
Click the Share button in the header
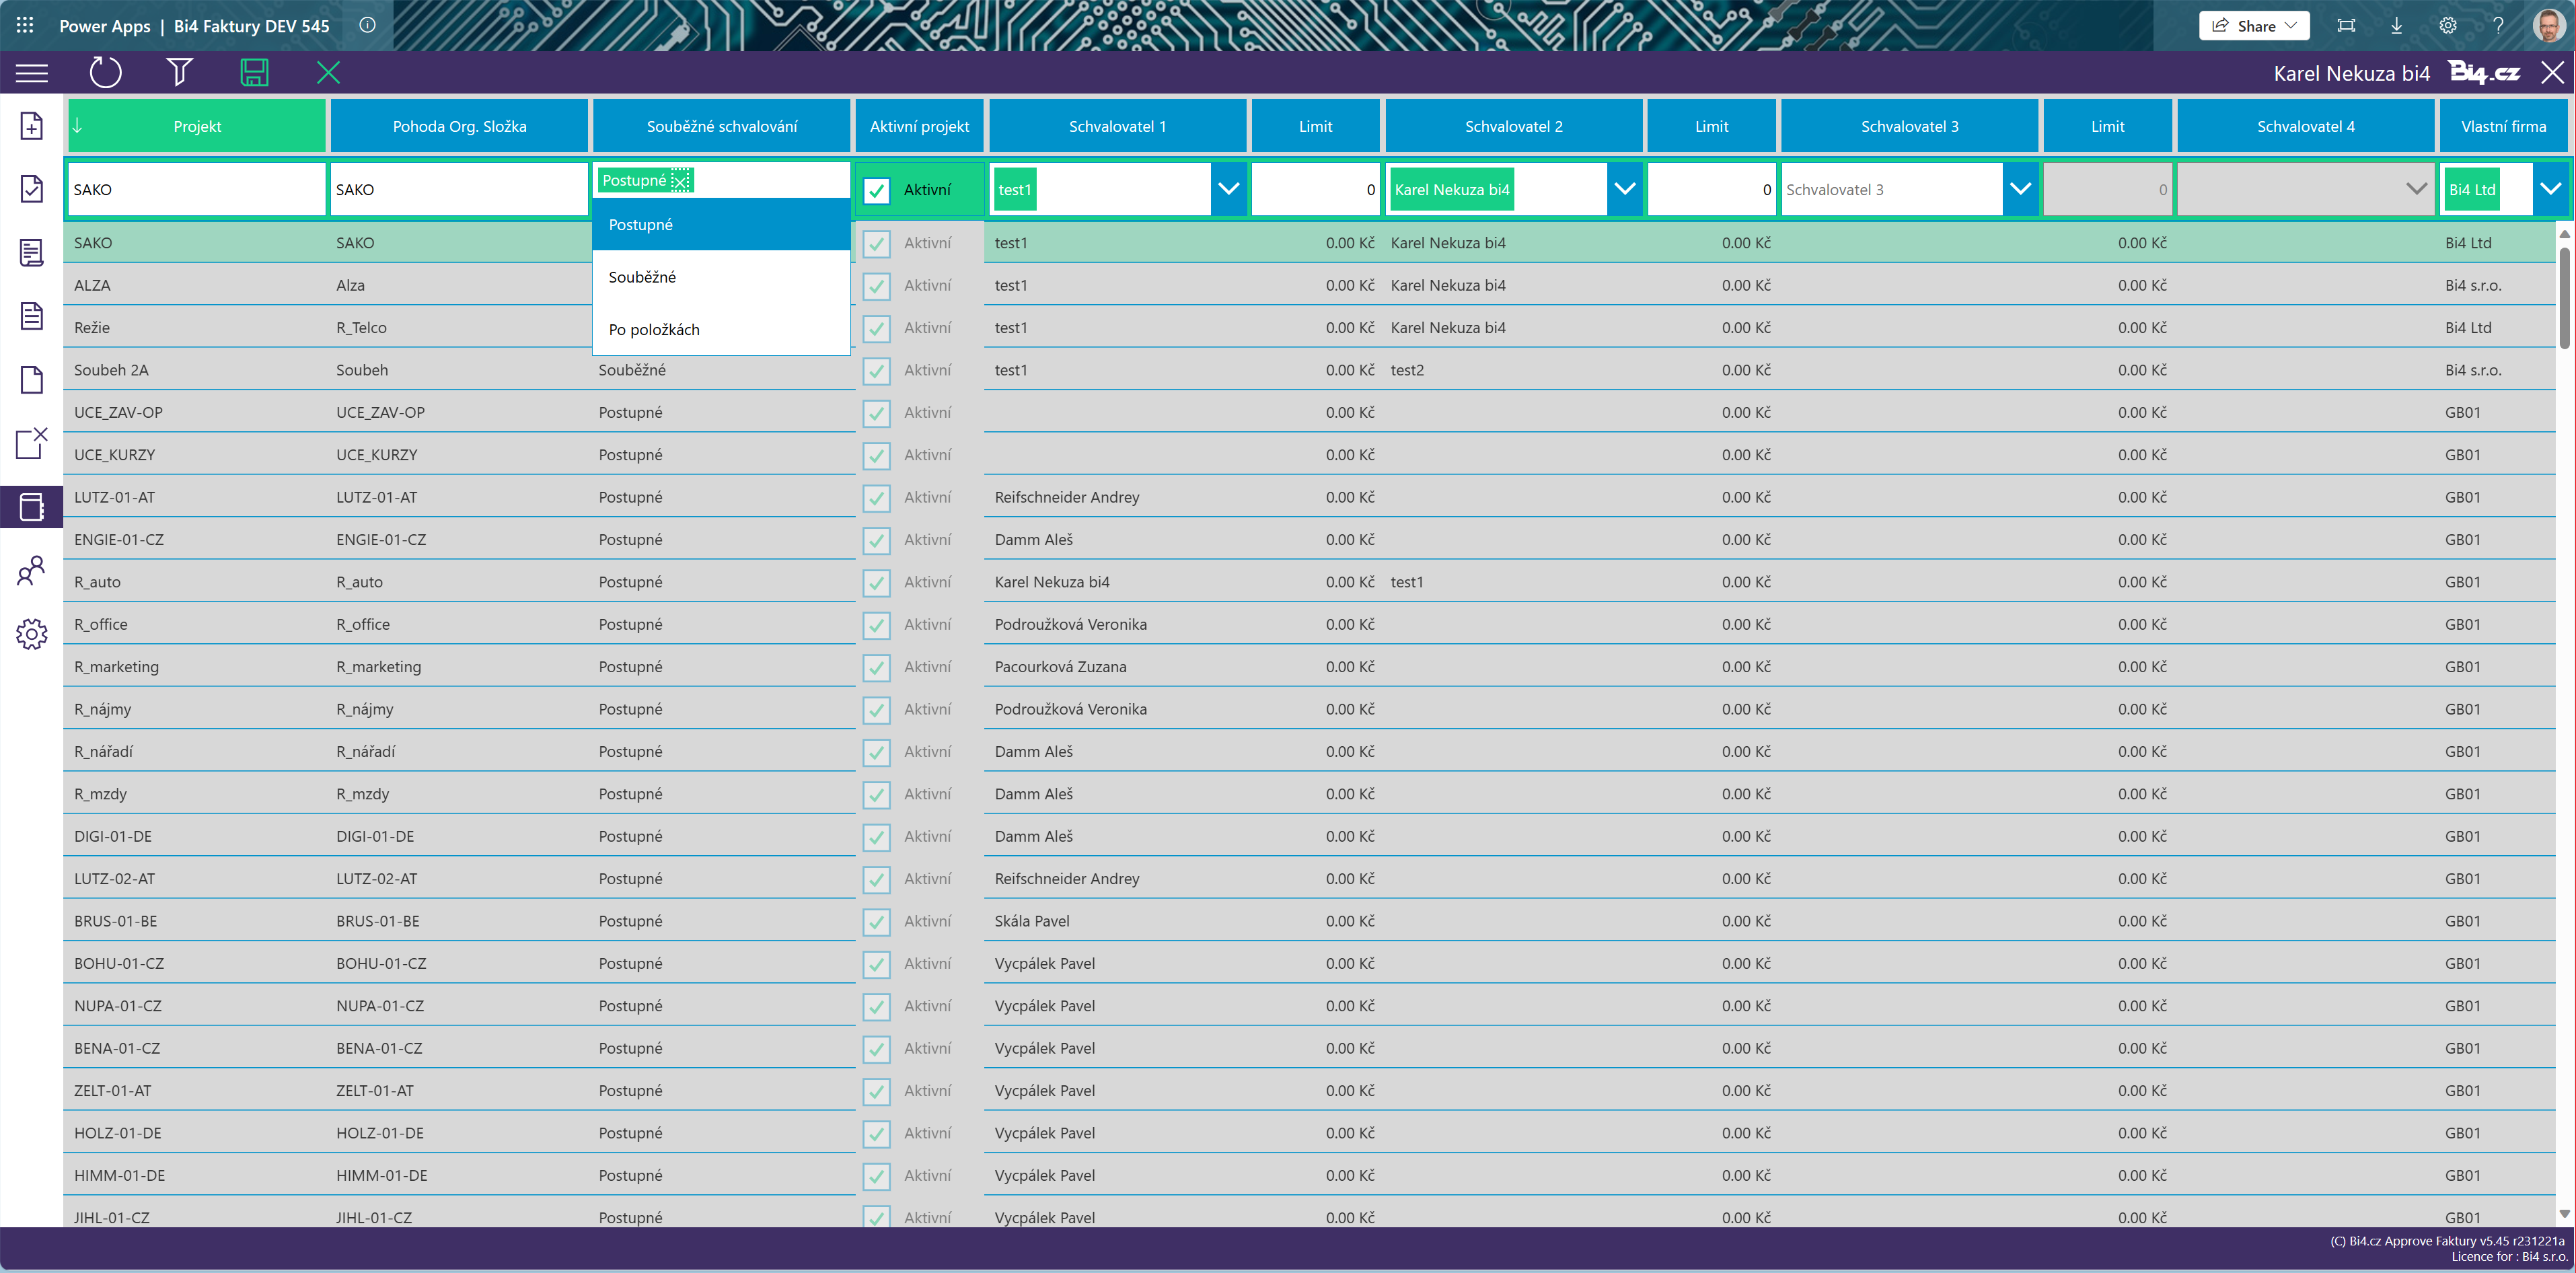(x=2253, y=26)
